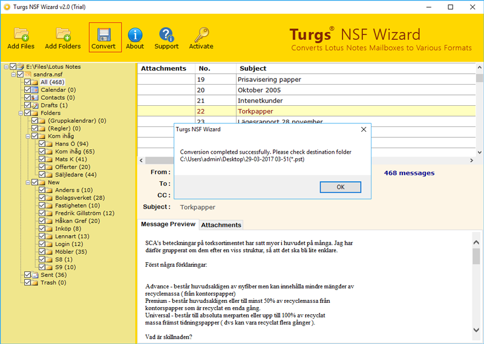Viewport: 484px width, 344px height.
Task: Select the (Regler) (0) folder
Action: [64, 128]
